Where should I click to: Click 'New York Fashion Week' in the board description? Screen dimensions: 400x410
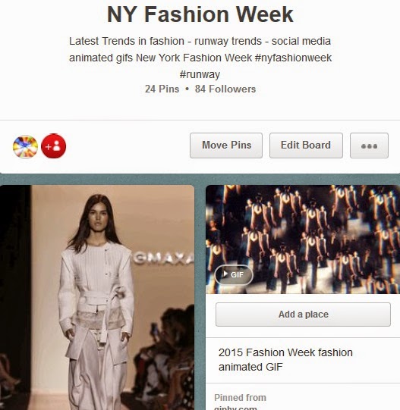[x=194, y=58]
